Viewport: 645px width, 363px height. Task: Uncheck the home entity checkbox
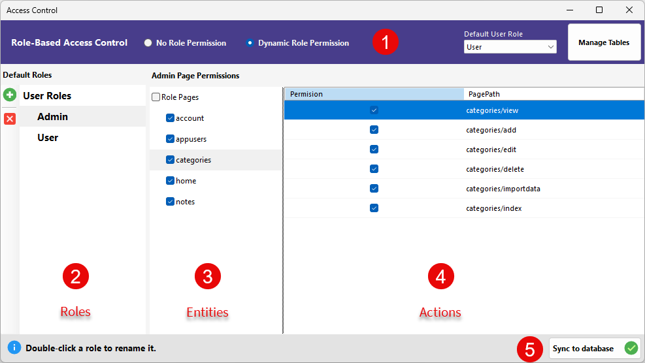pyautogui.click(x=171, y=180)
